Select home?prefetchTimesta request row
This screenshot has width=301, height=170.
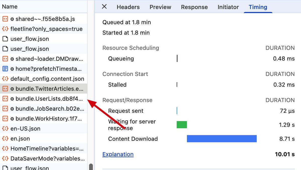pyautogui.click(x=44, y=69)
